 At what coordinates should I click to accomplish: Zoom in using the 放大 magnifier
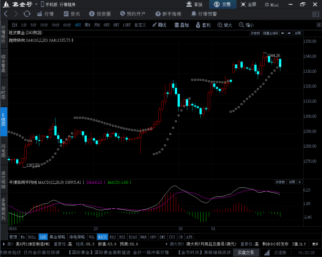pyautogui.click(x=225, y=25)
